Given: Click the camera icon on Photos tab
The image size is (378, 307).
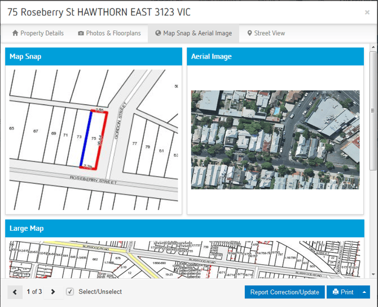Looking at the screenshot, I should [81, 33].
